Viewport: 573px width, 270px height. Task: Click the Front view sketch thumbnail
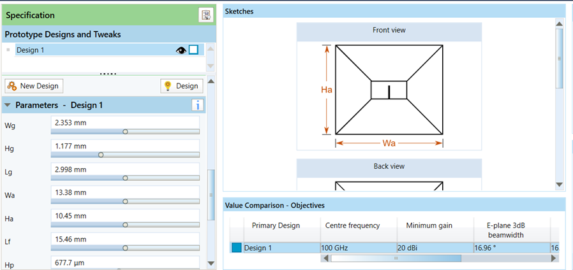point(389,96)
